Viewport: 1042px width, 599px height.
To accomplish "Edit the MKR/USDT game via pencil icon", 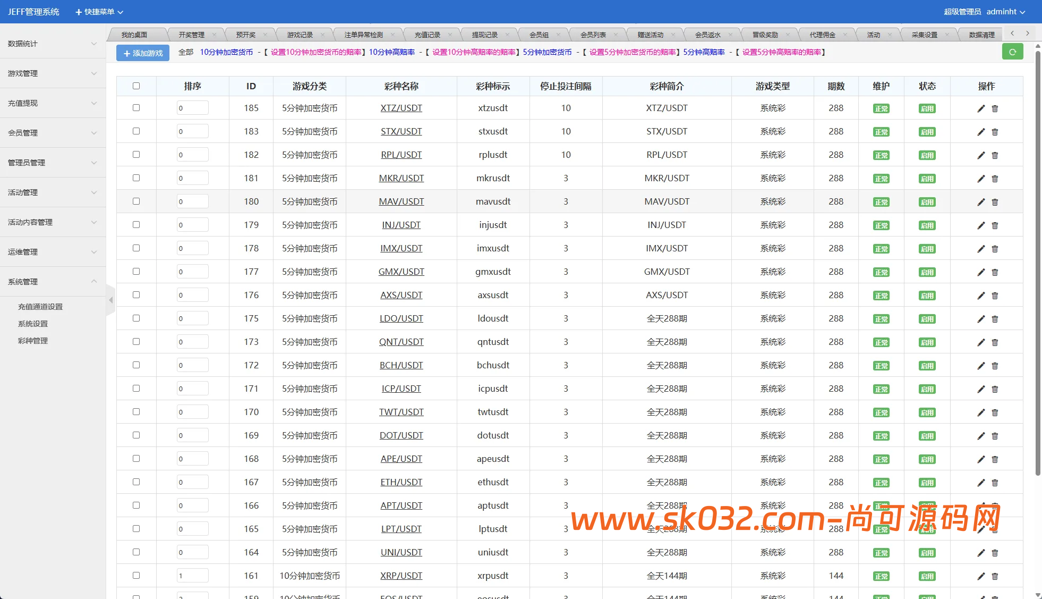I will tap(981, 179).
